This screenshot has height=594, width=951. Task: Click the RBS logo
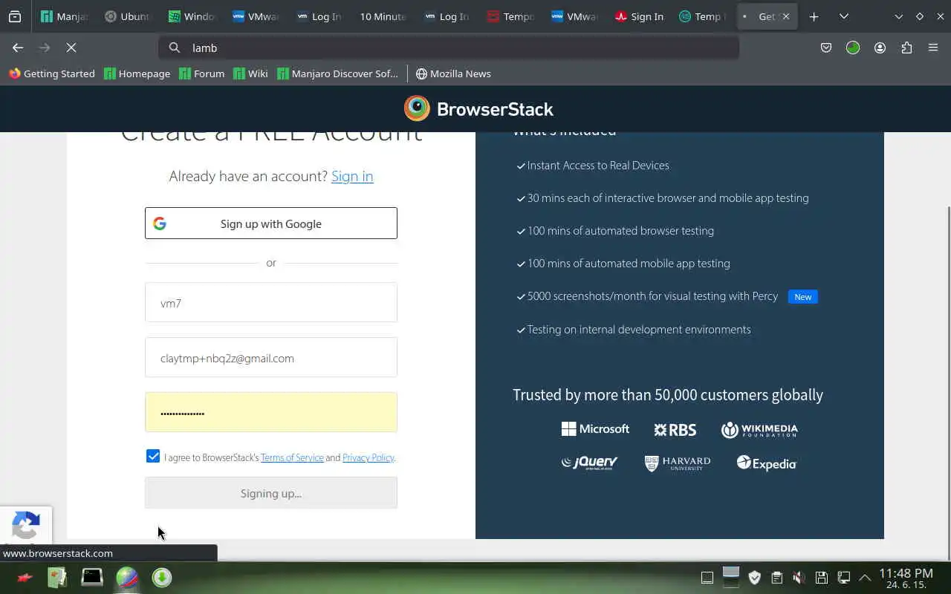[675, 430]
